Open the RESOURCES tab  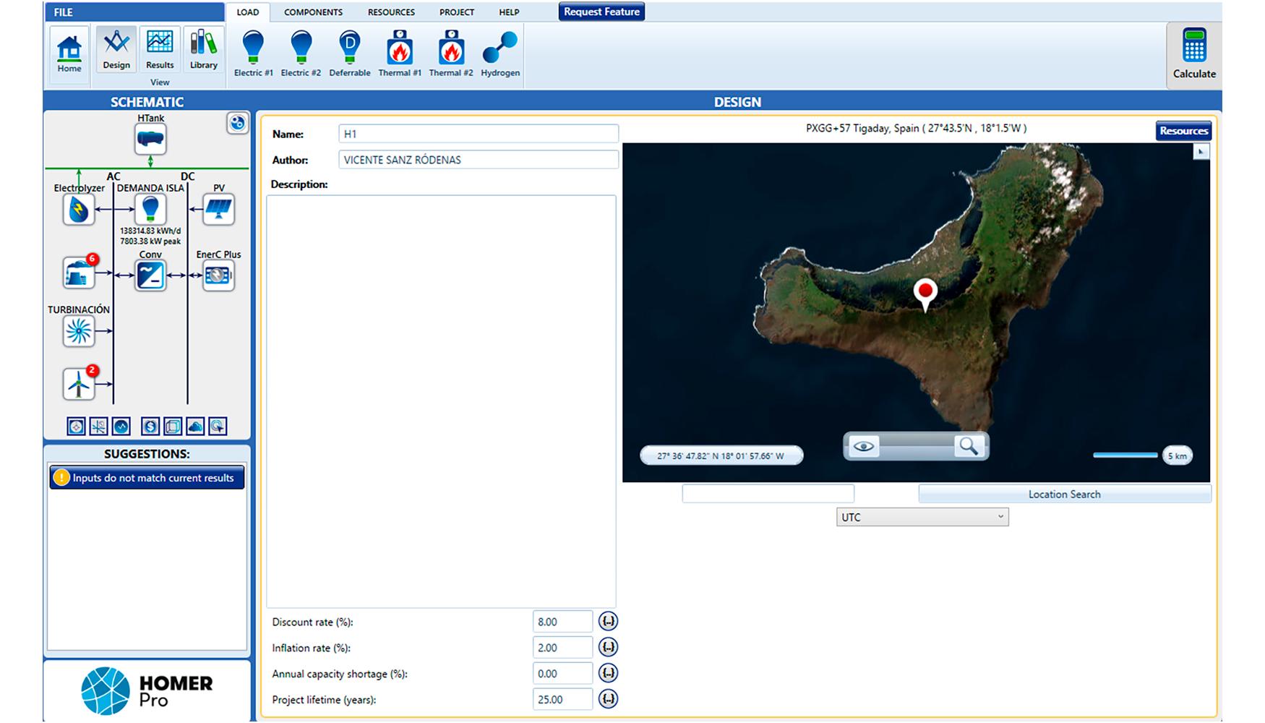(x=391, y=12)
